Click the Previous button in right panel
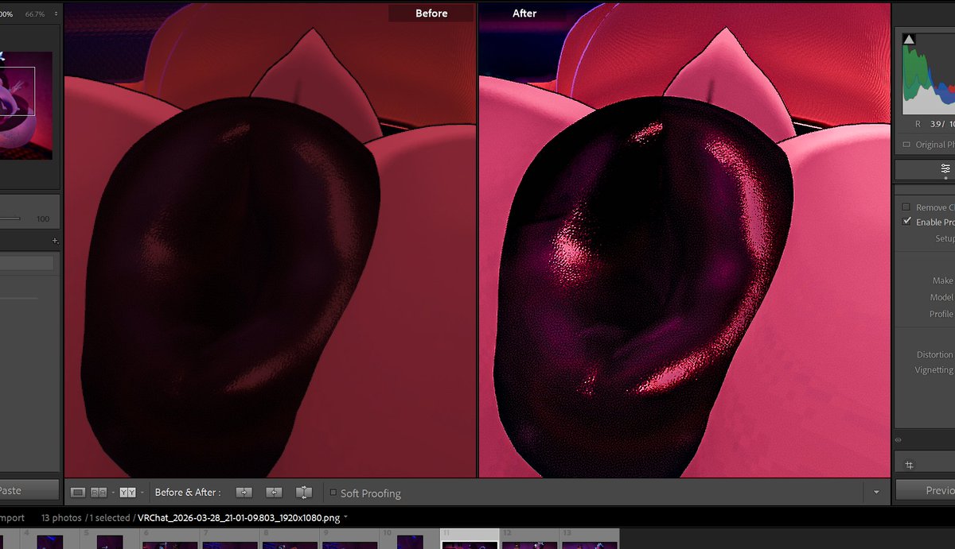Image resolution: width=955 pixels, height=549 pixels. 926,490
